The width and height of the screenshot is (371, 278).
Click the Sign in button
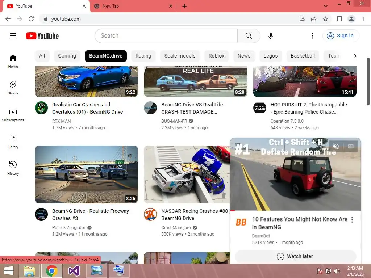coord(341,36)
